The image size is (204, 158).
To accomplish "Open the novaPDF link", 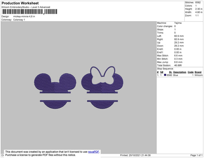I will point(93,152).
